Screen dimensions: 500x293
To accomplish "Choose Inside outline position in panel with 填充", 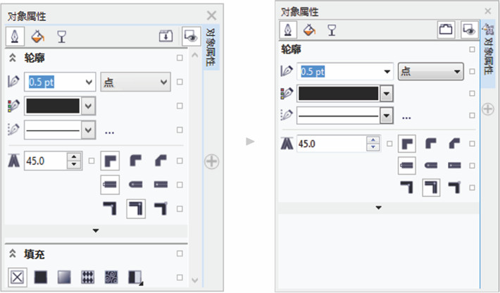I will [x=161, y=208].
